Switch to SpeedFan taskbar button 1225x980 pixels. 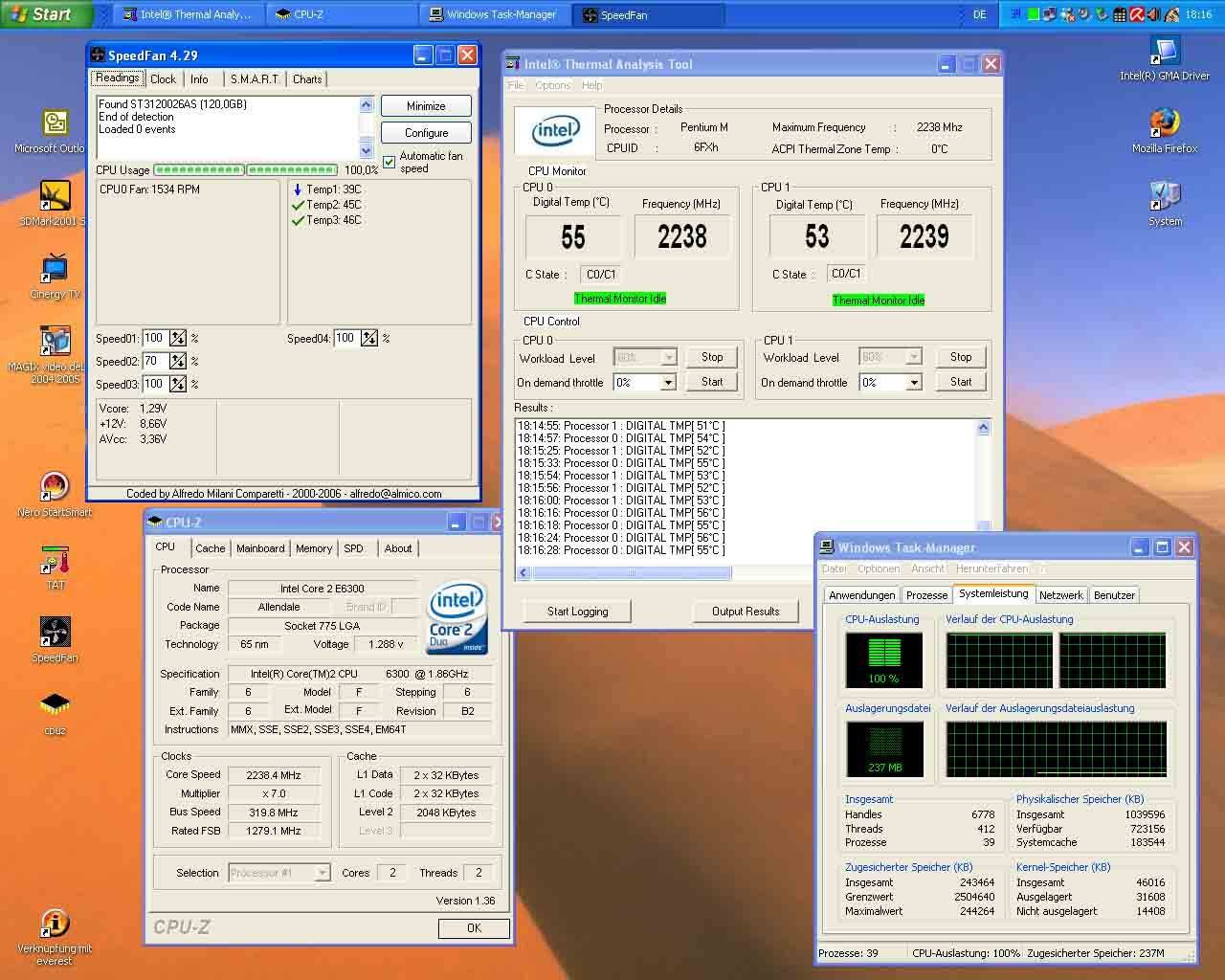(x=648, y=14)
